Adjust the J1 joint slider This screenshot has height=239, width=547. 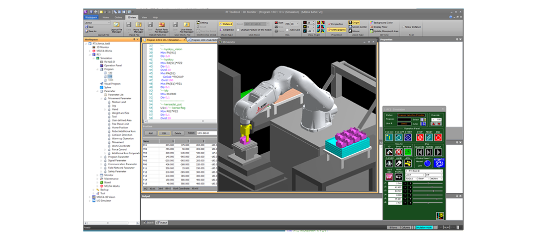[x=428, y=184]
